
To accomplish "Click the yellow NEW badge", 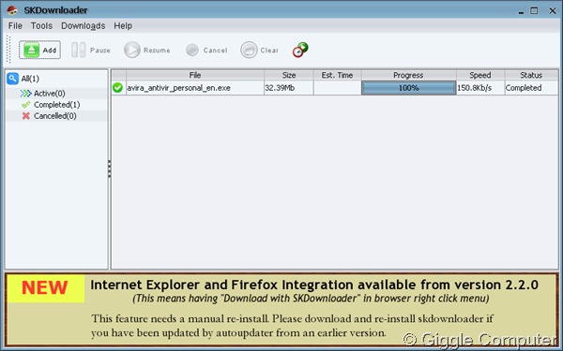I will (45, 288).
